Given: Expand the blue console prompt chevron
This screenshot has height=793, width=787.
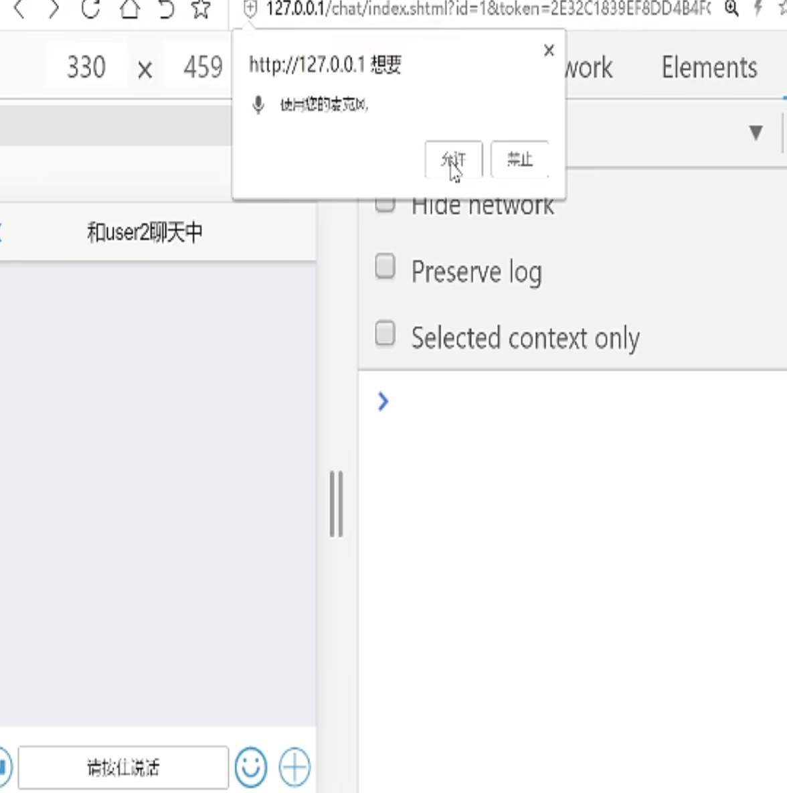Looking at the screenshot, I should click(382, 402).
